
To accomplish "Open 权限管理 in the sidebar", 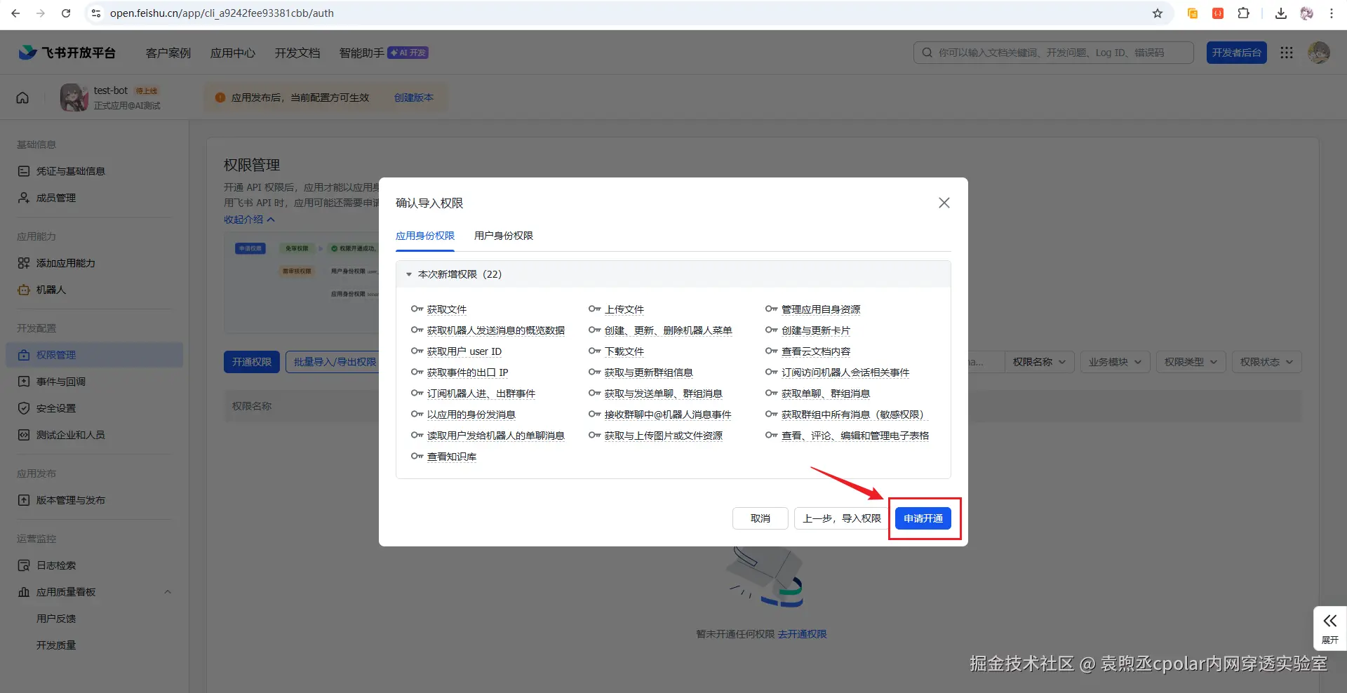I will tap(95, 355).
